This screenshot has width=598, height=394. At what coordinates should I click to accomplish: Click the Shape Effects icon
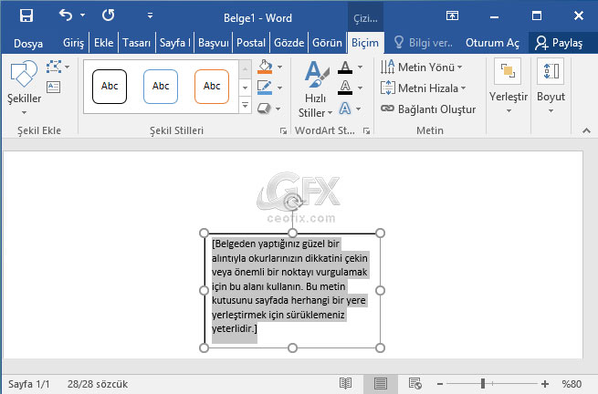coord(264,109)
